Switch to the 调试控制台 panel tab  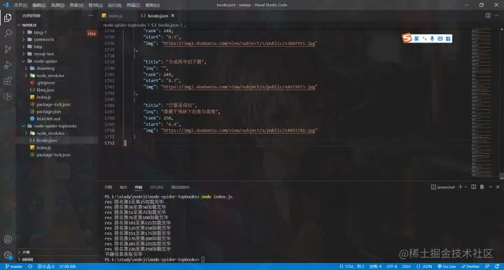point(181,187)
